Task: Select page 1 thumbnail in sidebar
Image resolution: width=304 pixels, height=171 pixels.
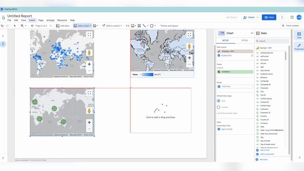Action: (3, 36)
